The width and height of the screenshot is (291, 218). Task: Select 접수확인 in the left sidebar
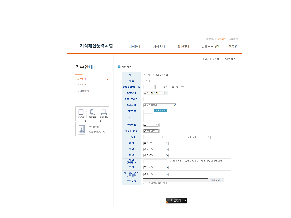[x=82, y=85]
